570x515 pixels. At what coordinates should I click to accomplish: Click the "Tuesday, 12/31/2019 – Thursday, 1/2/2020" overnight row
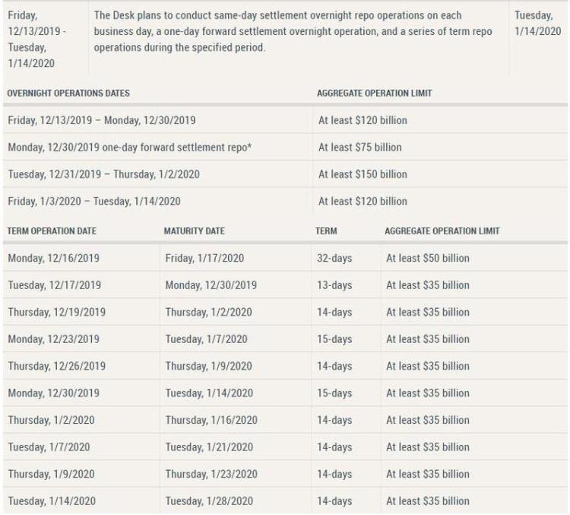point(103,174)
